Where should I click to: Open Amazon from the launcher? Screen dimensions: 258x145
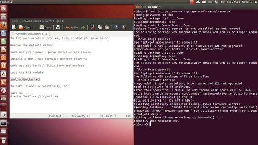coord(4,74)
